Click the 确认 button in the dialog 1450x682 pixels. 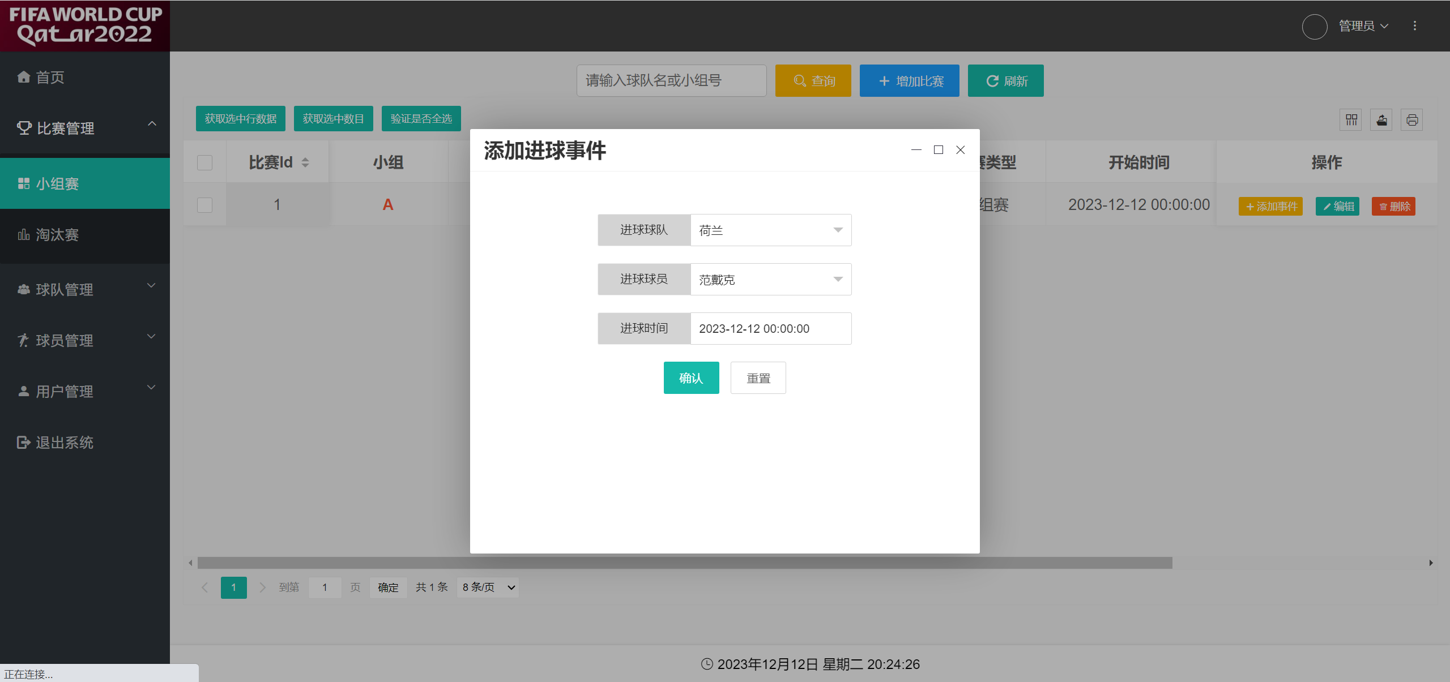click(691, 378)
